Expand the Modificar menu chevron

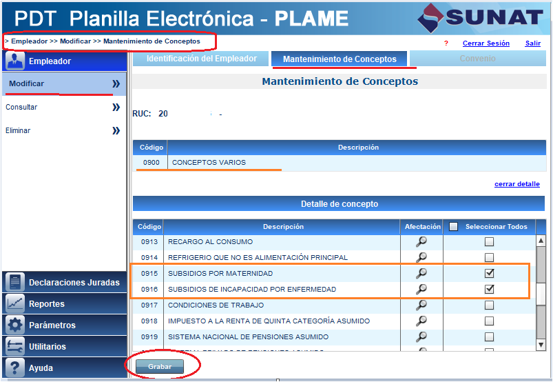pyautogui.click(x=116, y=84)
